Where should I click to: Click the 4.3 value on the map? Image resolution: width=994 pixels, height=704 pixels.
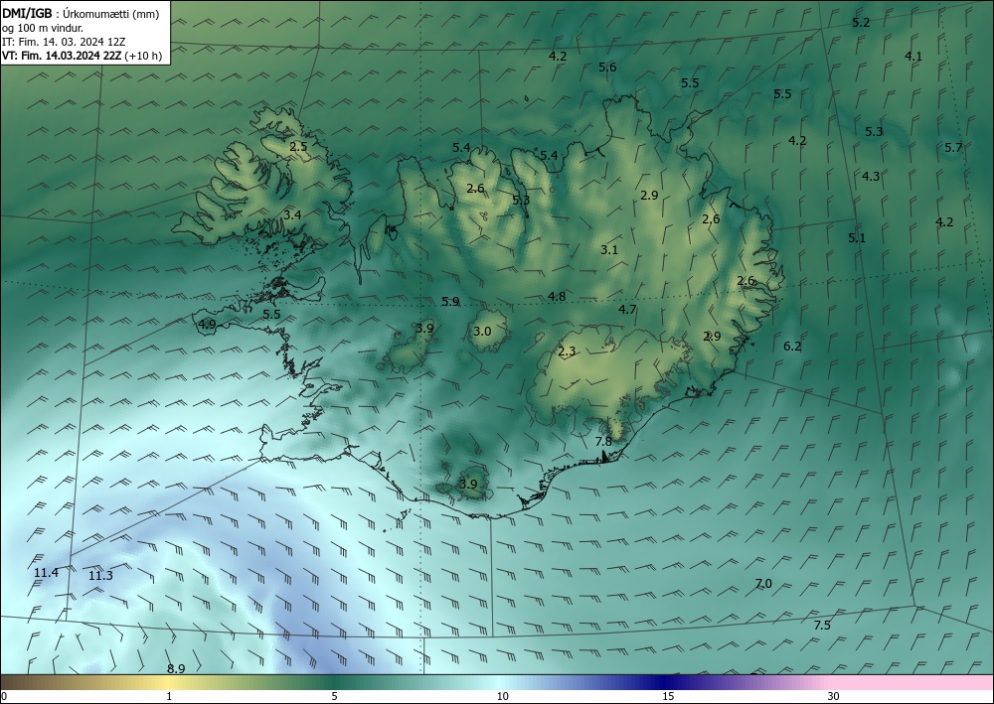(871, 176)
